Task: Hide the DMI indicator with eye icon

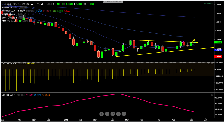Action: tap(17, 95)
